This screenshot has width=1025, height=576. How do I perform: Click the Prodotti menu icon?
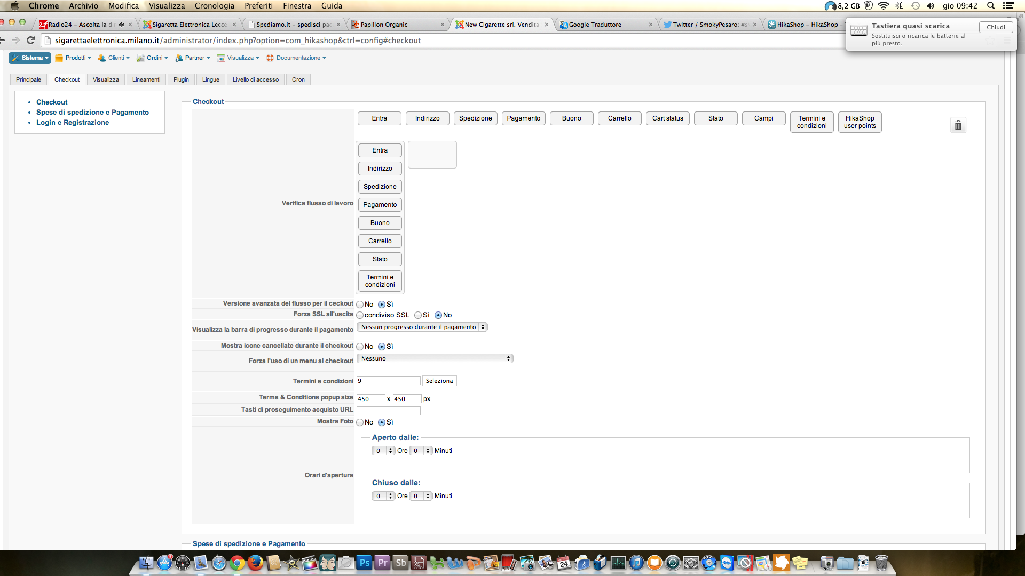tap(59, 58)
